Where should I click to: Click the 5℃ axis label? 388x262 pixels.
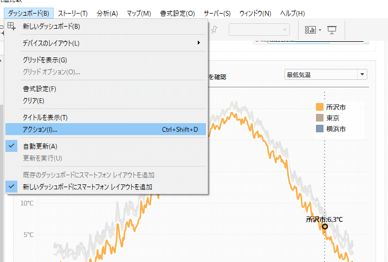[29, 235]
